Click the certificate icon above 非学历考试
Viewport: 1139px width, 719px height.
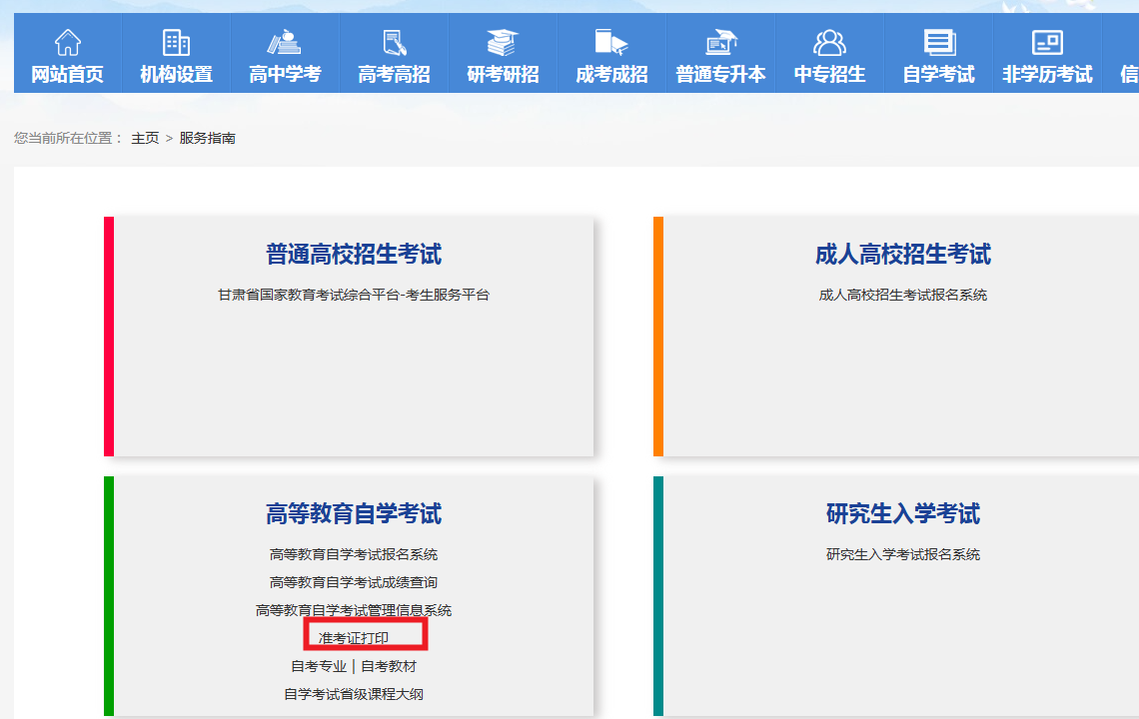(x=1046, y=43)
